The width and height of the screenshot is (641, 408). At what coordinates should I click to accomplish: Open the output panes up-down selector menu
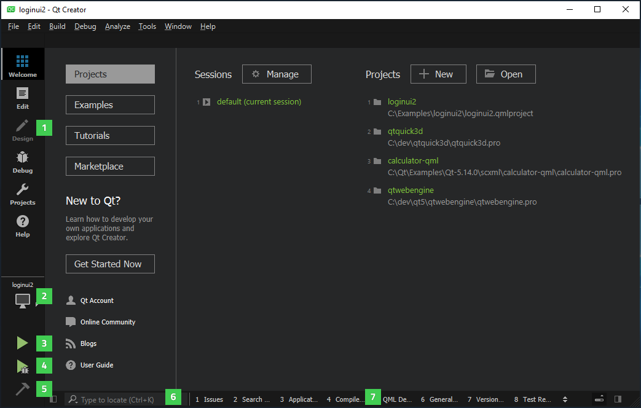(x=565, y=399)
